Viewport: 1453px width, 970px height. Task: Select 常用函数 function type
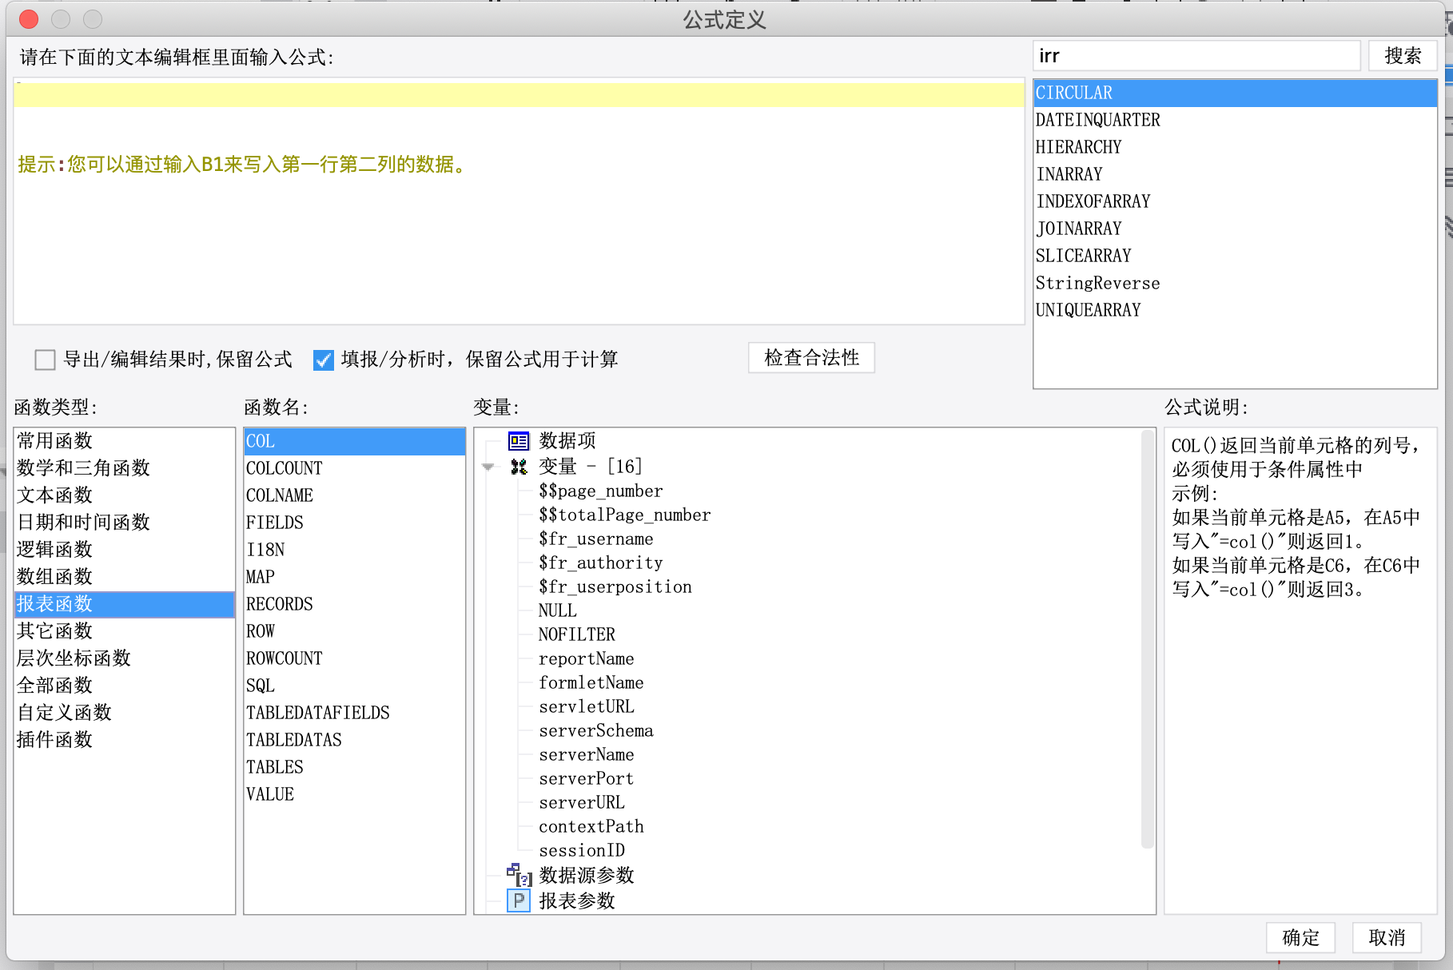click(x=125, y=441)
